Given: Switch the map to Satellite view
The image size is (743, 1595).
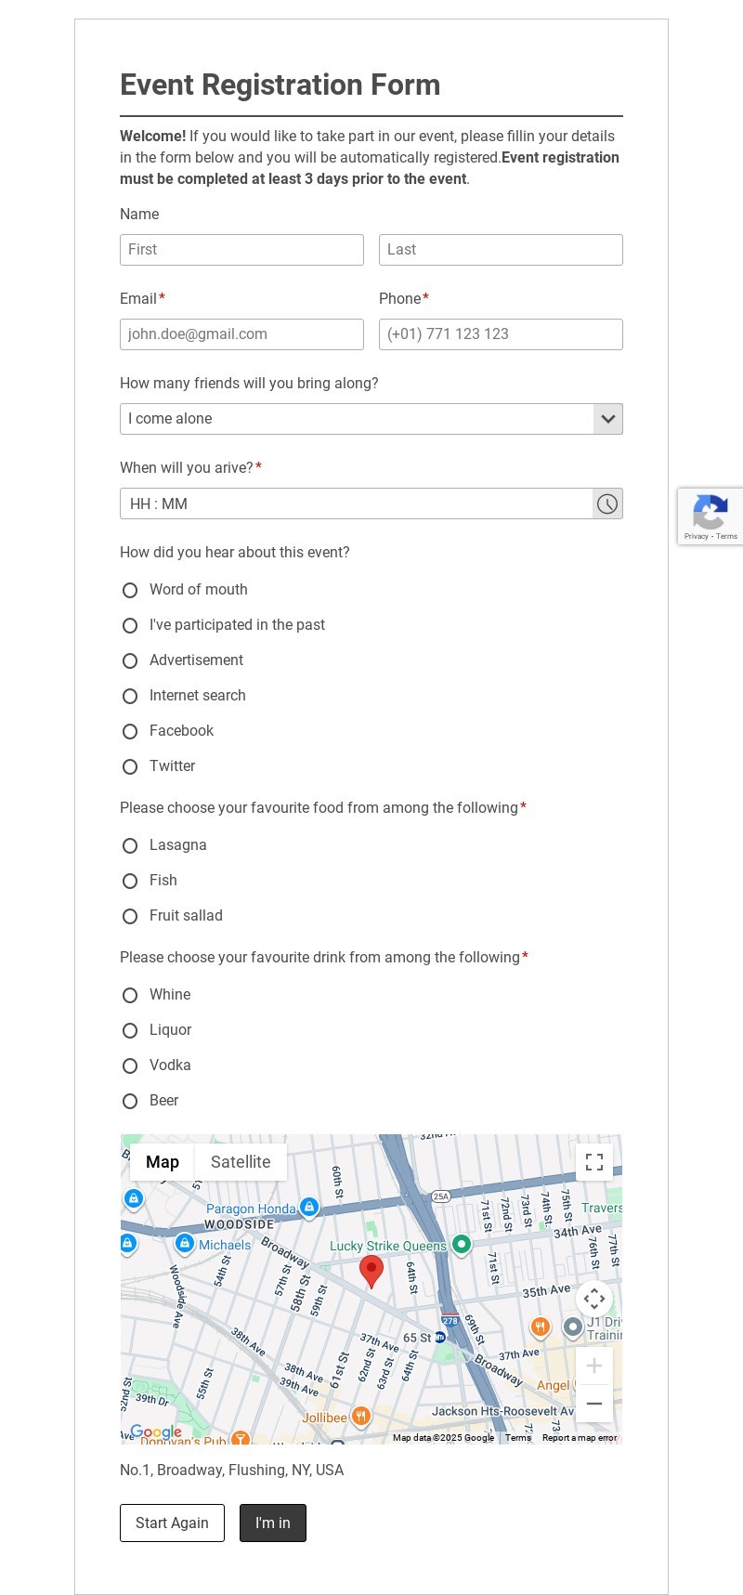Looking at the screenshot, I should (241, 1162).
